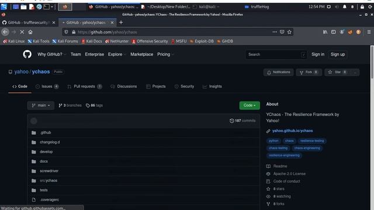Open Code of conduct link
The height and width of the screenshot is (210, 374).
pyautogui.click(x=287, y=181)
